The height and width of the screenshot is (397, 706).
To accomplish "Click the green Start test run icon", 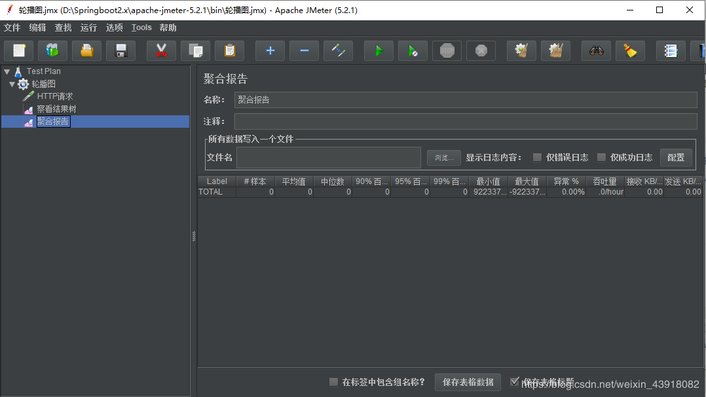I will pyautogui.click(x=379, y=50).
